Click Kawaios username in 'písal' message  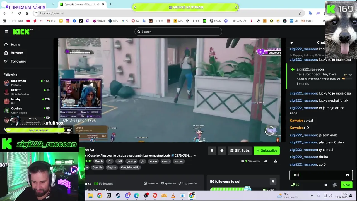tap(297, 121)
